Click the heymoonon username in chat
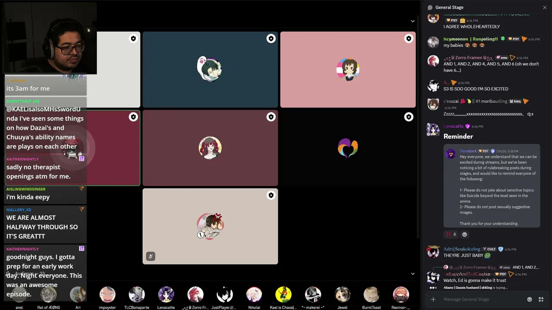552x310 pixels. 470,39
